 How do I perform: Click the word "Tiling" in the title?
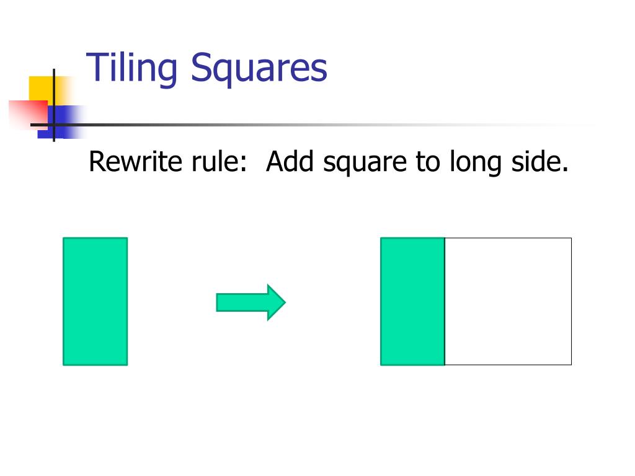[131, 68]
